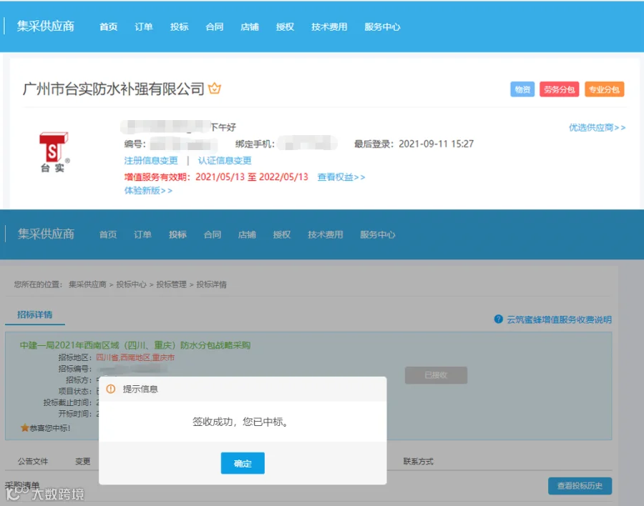
Task: Click the 店铺 item in the lower dark navigation bar
Action: pos(247,234)
